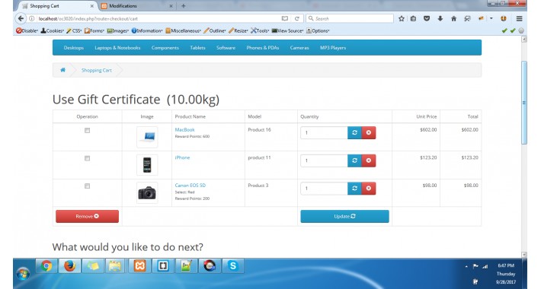Open the Forms developer menu
This screenshot has width=541, height=289.
94,30
